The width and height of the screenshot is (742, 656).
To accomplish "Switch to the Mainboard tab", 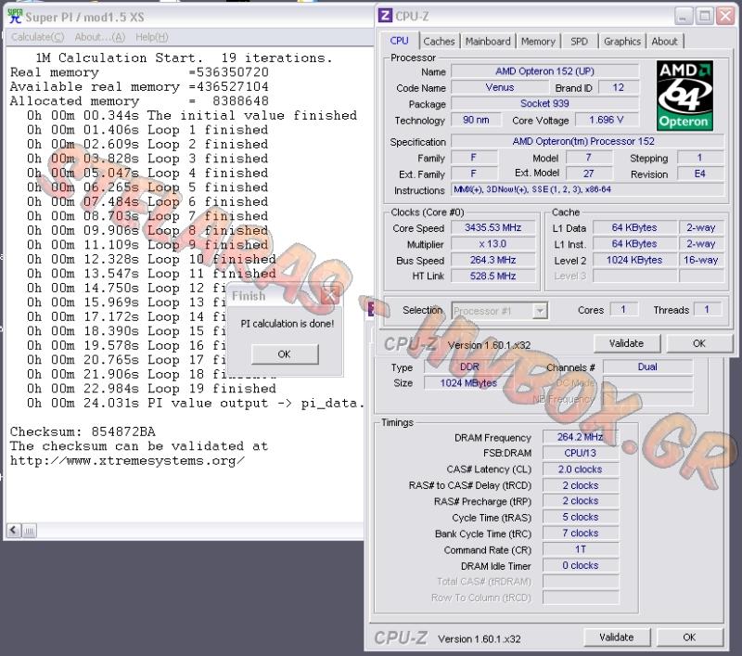I will [x=488, y=41].
